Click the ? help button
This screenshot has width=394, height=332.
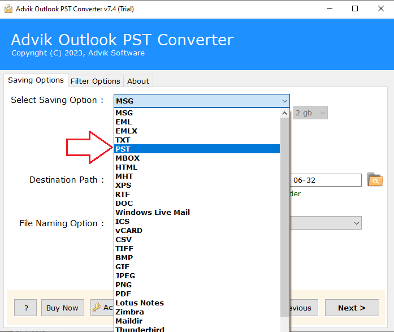tap(25, 308)
